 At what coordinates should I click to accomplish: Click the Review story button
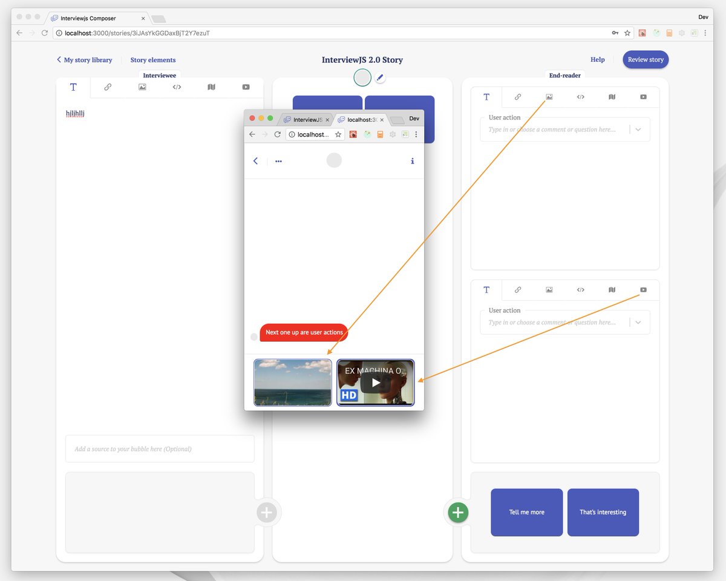coord(645,59)
